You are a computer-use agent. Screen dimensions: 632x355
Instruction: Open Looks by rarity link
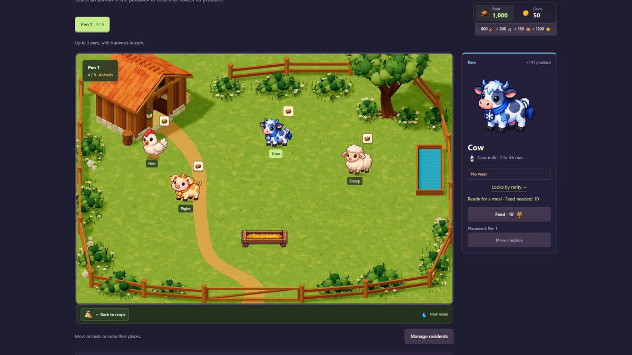point(509,187)
